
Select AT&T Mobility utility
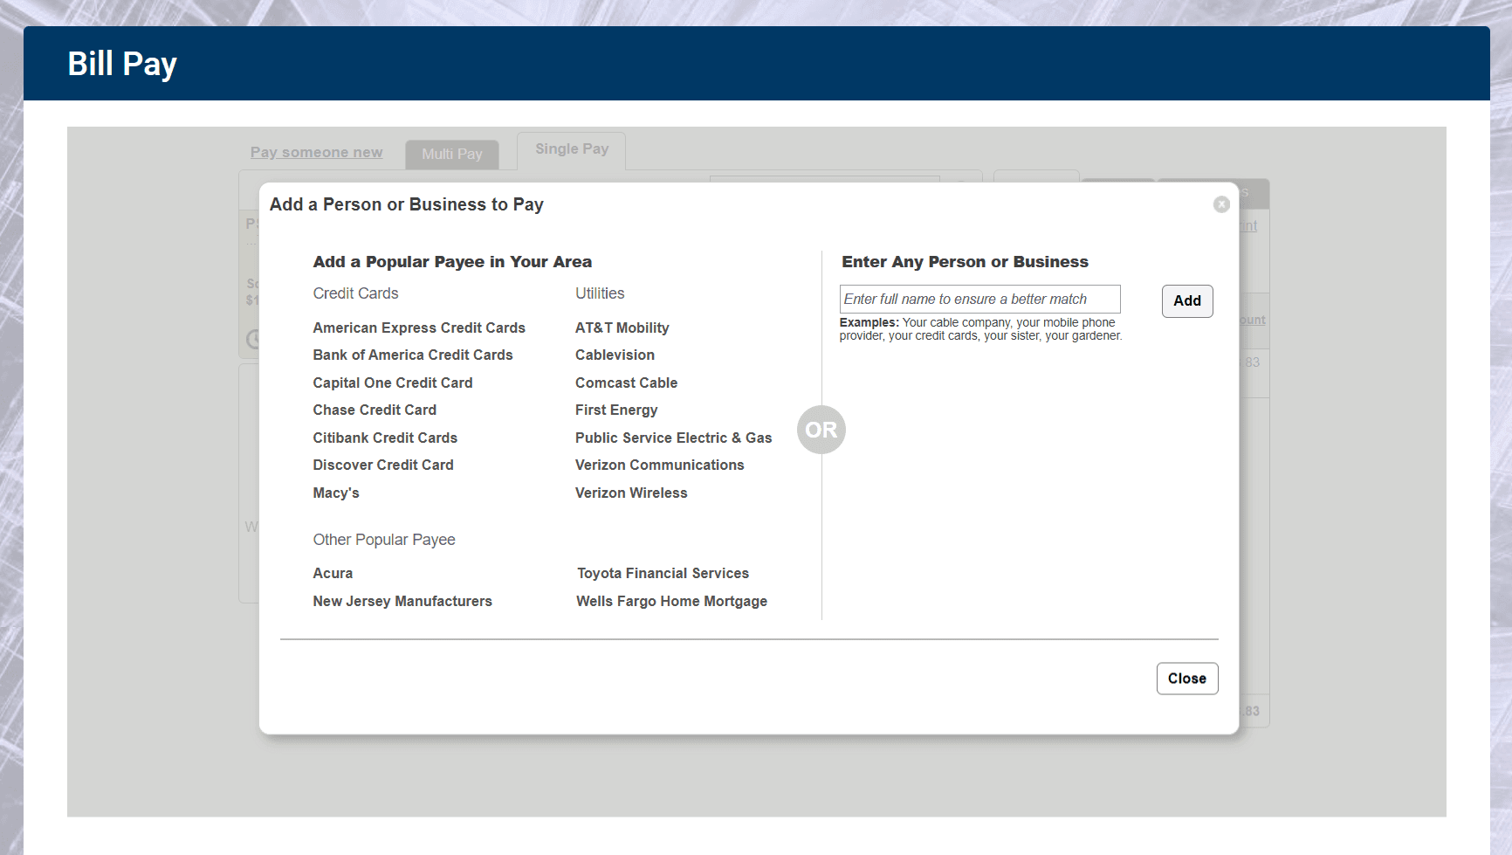(622, 328)
